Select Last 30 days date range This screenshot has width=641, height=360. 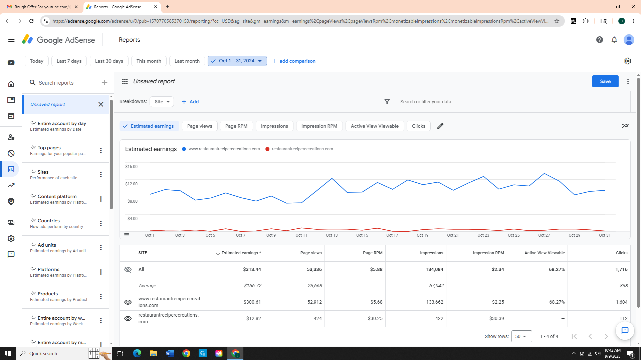click(x=109, y=61)
